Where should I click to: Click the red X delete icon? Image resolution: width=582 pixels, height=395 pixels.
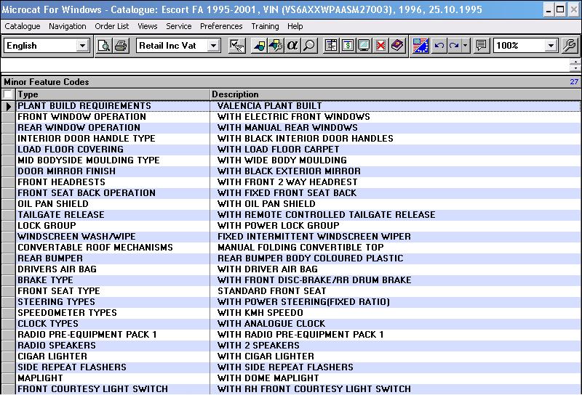click(380, 46)
